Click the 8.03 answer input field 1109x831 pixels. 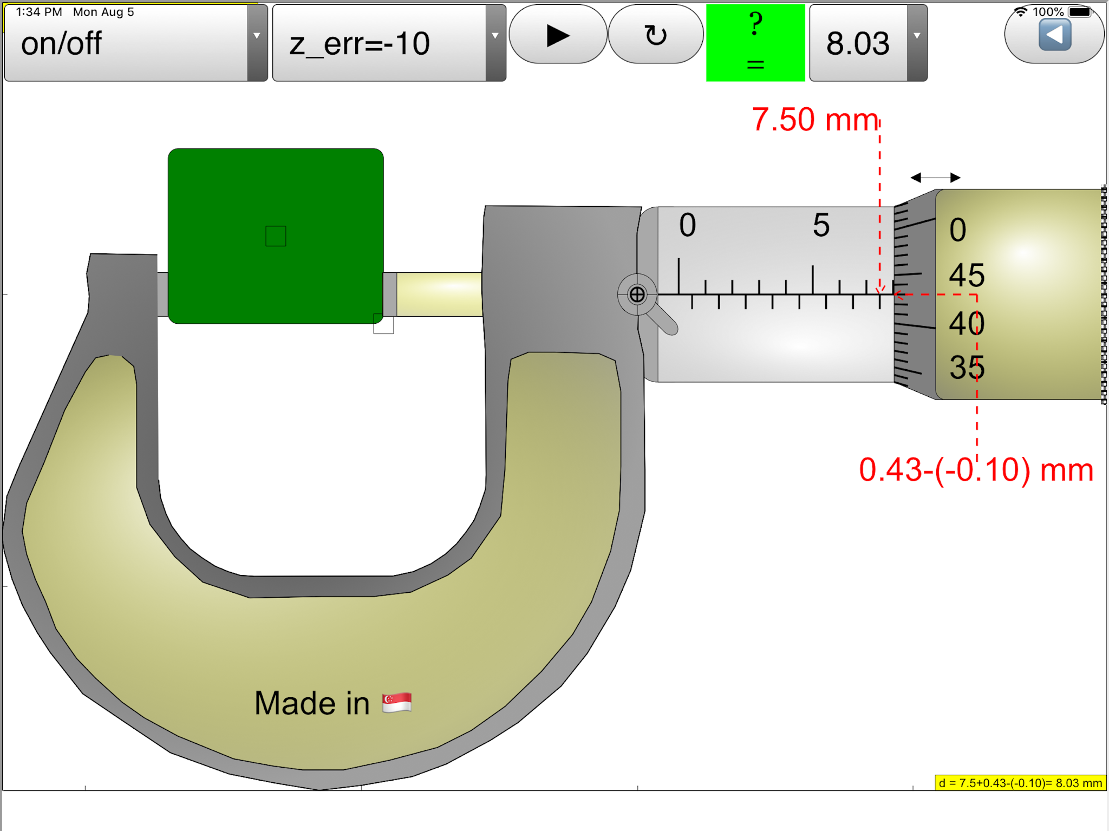(858, 43)
